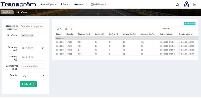The image size is (201, 99).
Task: Select the 2018-03-08 date cell
Action: (x=60, y=54)
